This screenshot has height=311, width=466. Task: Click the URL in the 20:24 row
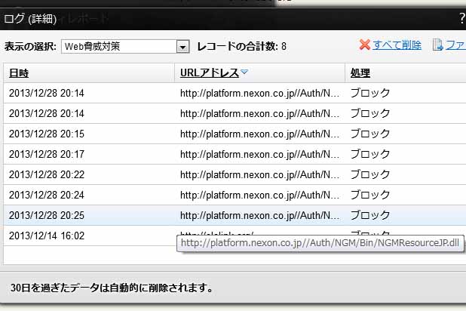coord(259,195)
